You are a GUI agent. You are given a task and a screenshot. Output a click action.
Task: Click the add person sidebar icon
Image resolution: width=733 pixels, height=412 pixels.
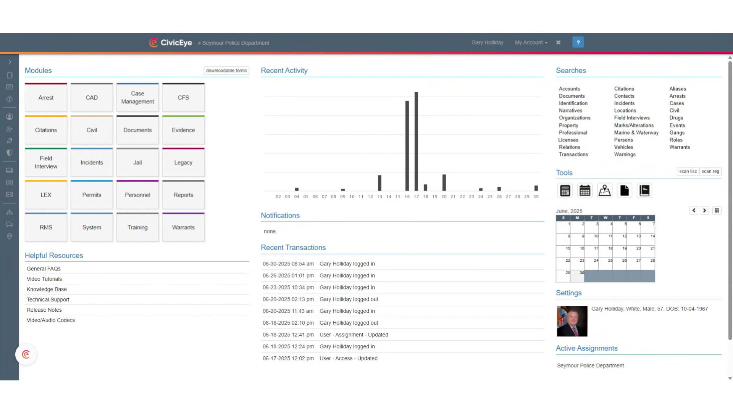point(10,129)
